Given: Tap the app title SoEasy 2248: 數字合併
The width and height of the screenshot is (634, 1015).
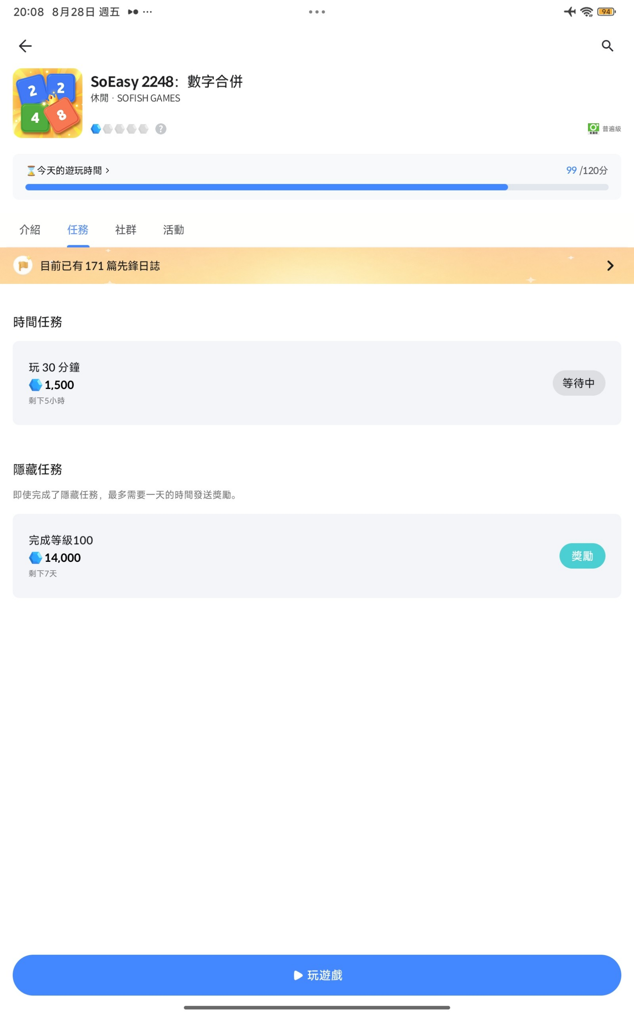Looking at the screenshot, I should (x=167, y=81).
